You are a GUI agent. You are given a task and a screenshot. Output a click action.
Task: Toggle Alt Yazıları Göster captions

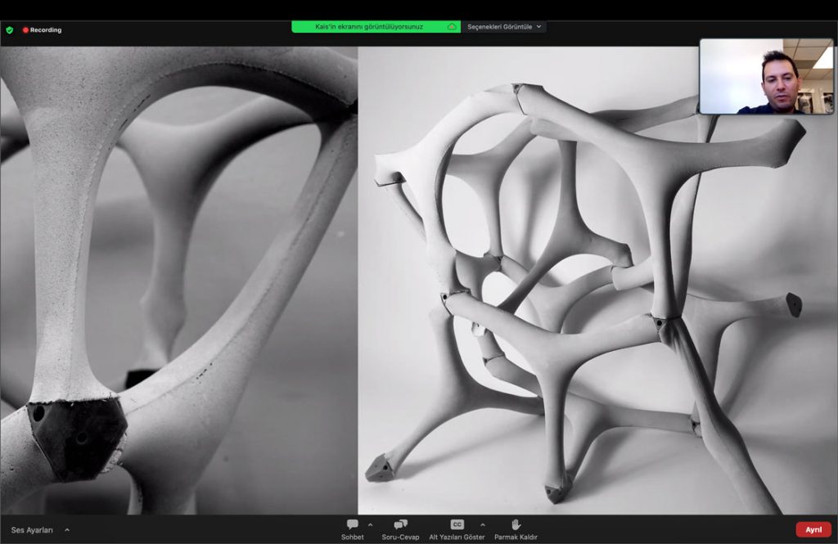[x=457, y=529]
